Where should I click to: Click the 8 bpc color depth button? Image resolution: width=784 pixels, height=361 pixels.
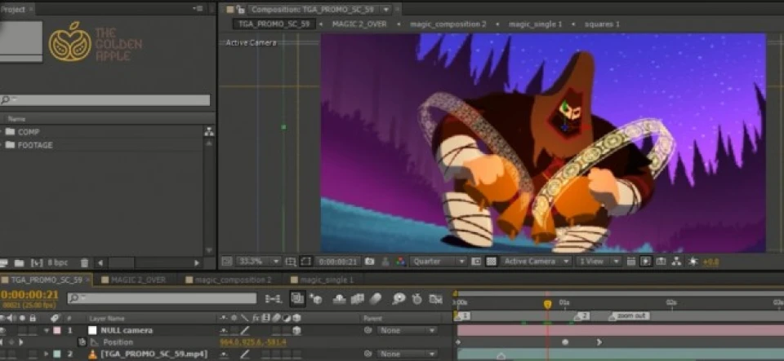pyautogui.click(x=57, y=262)
